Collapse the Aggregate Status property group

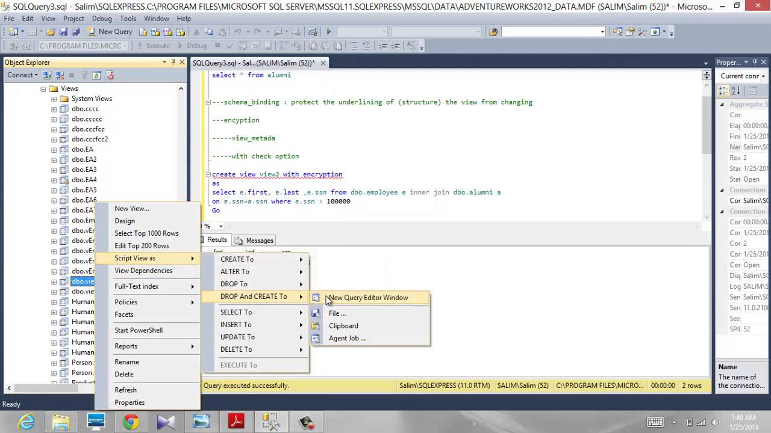coord(722,105)
